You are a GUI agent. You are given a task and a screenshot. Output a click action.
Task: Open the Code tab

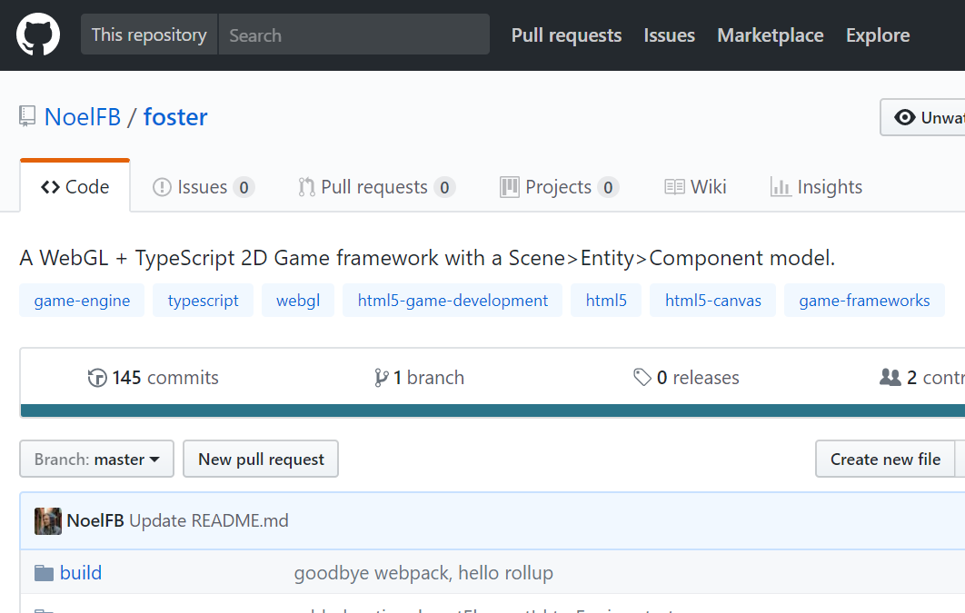[x=75, y=187]
